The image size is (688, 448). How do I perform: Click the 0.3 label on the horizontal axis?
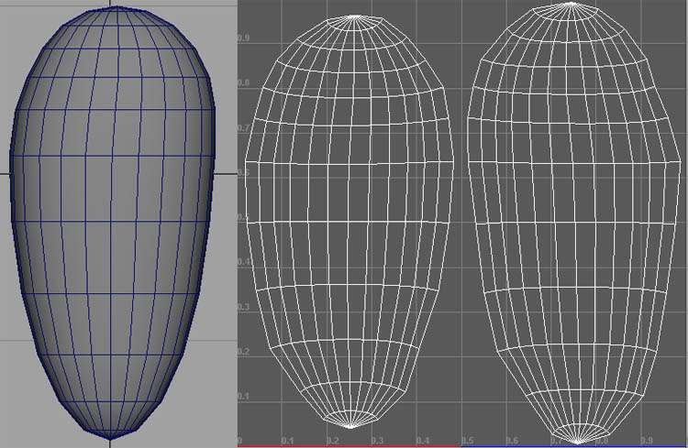tap(377, 441)
